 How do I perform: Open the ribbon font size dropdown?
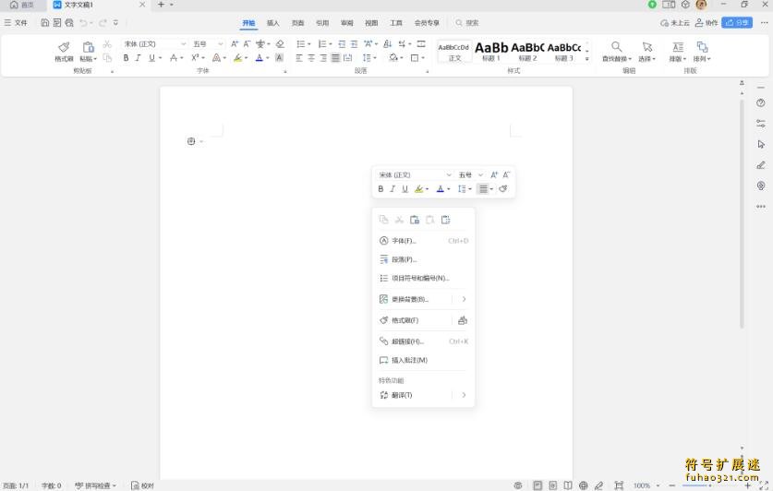[221, 43]
